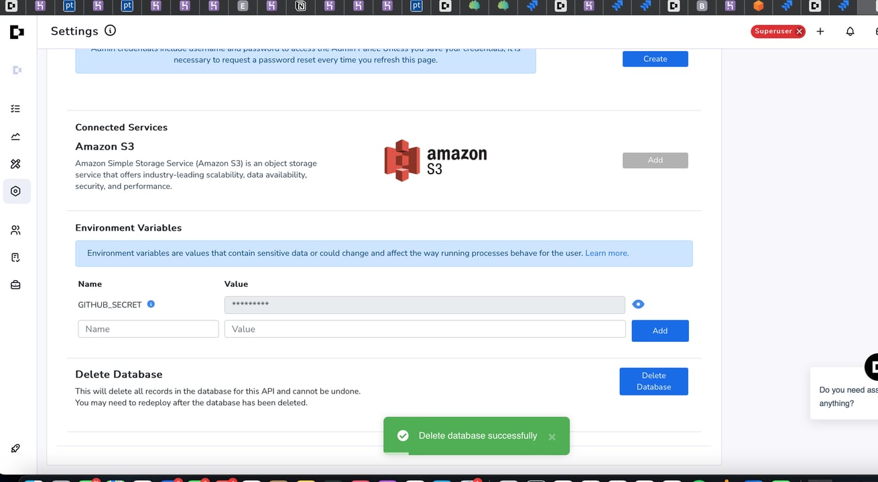878x482 pixels.
Task: Click the rocket deploy icon at sidebar bottom
Action: pyautogui.click(x=15, y=448)
